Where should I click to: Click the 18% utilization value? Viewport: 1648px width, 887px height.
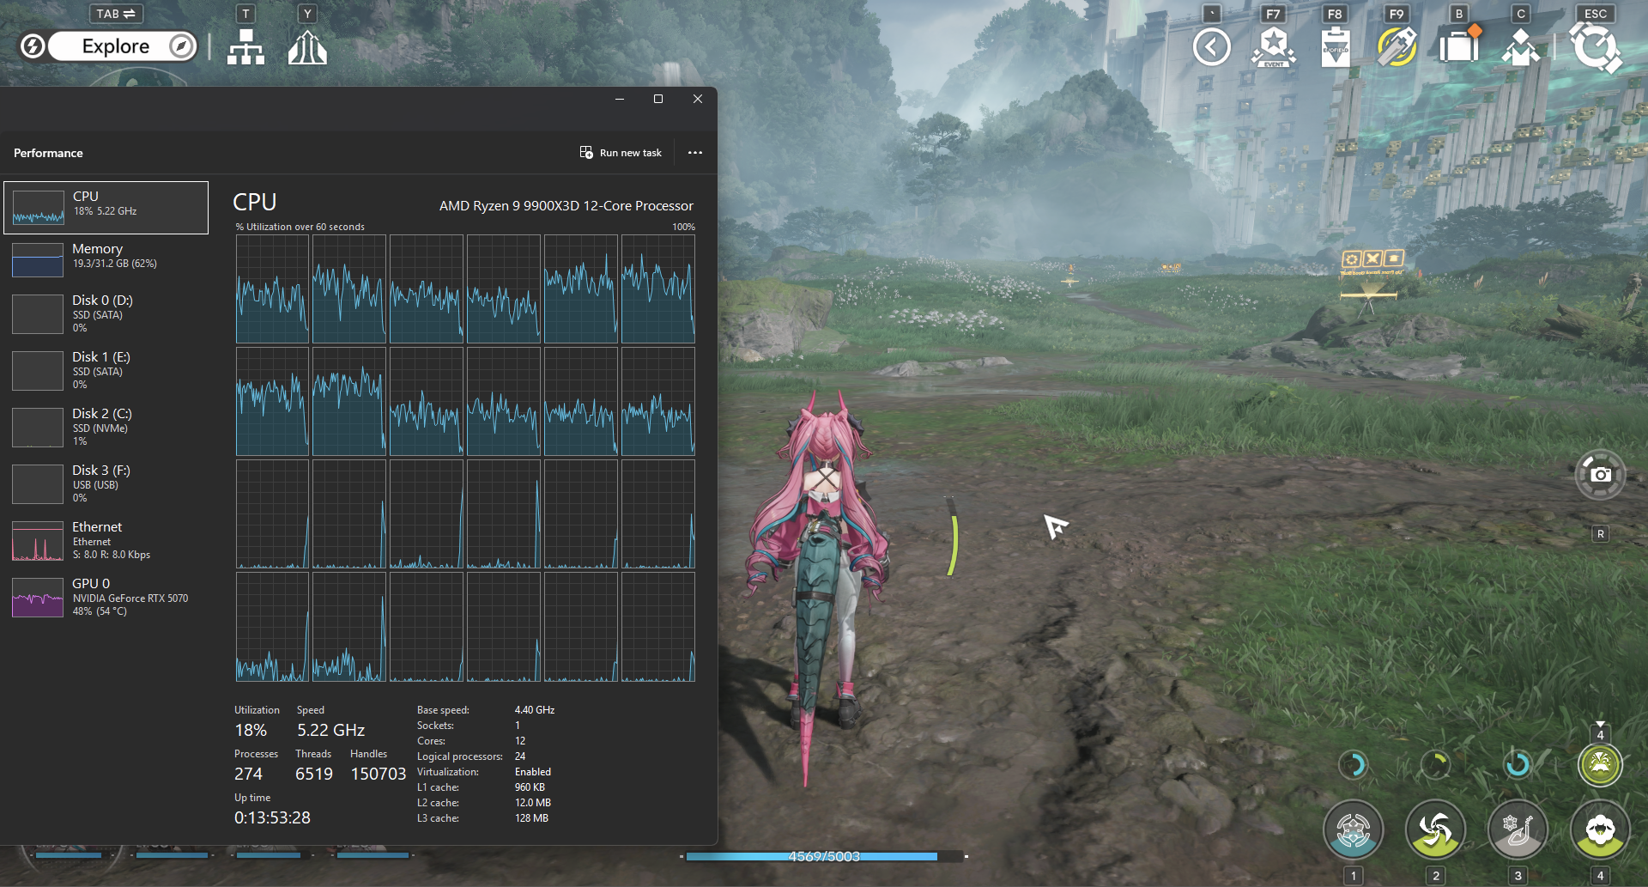251,730
